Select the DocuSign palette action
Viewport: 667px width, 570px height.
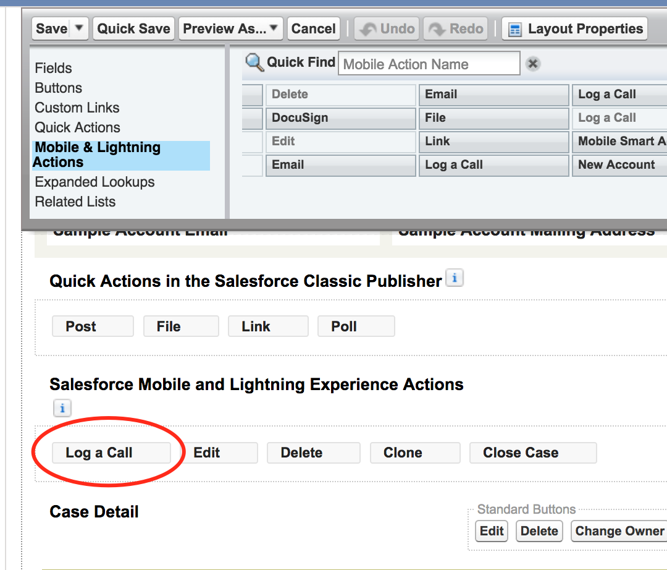(341, 118)
